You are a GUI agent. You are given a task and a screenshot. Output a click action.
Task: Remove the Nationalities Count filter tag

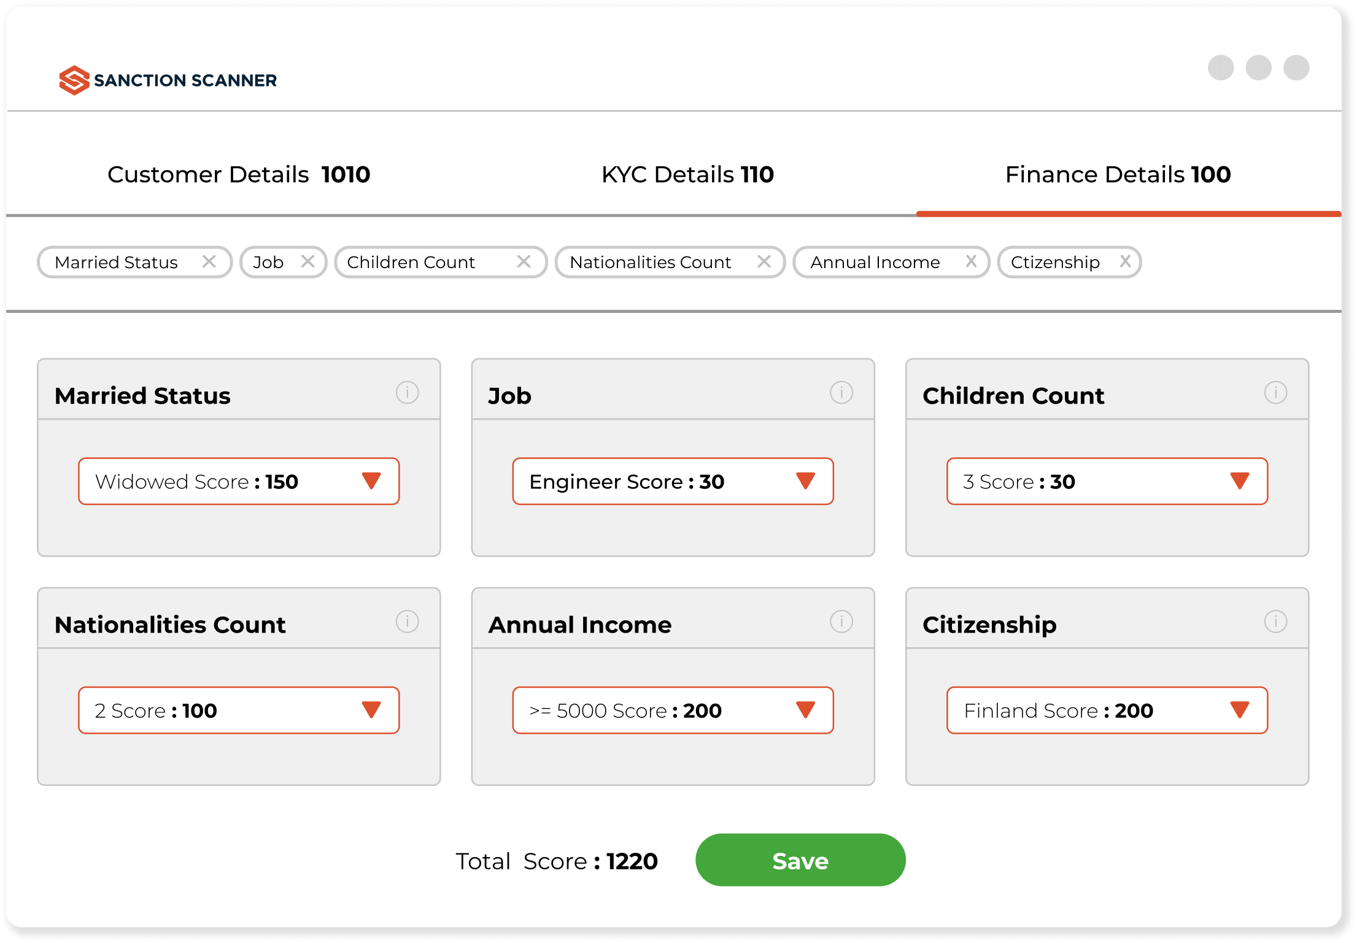[764, 262]
